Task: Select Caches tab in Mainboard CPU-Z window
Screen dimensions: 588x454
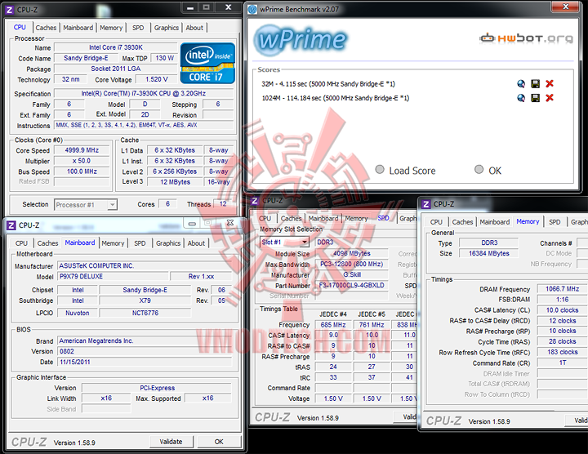Action: pyautogui.click(x=47, y=243)
